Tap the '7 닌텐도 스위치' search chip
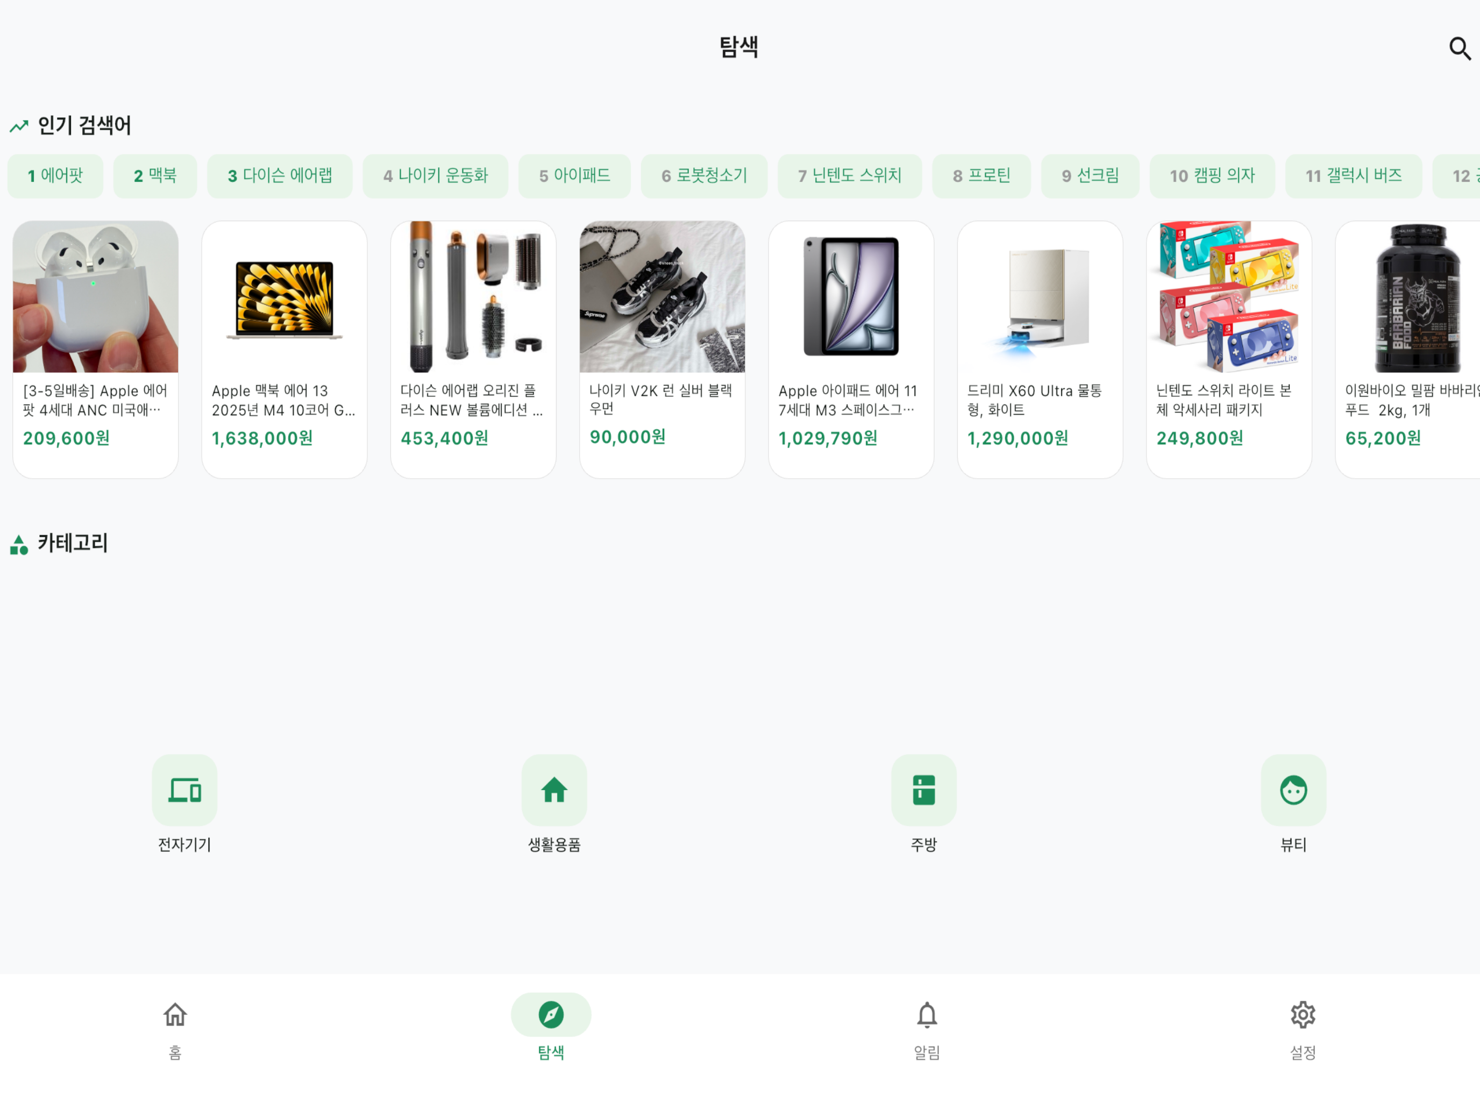The image size is (1480, 1110). 850,176
